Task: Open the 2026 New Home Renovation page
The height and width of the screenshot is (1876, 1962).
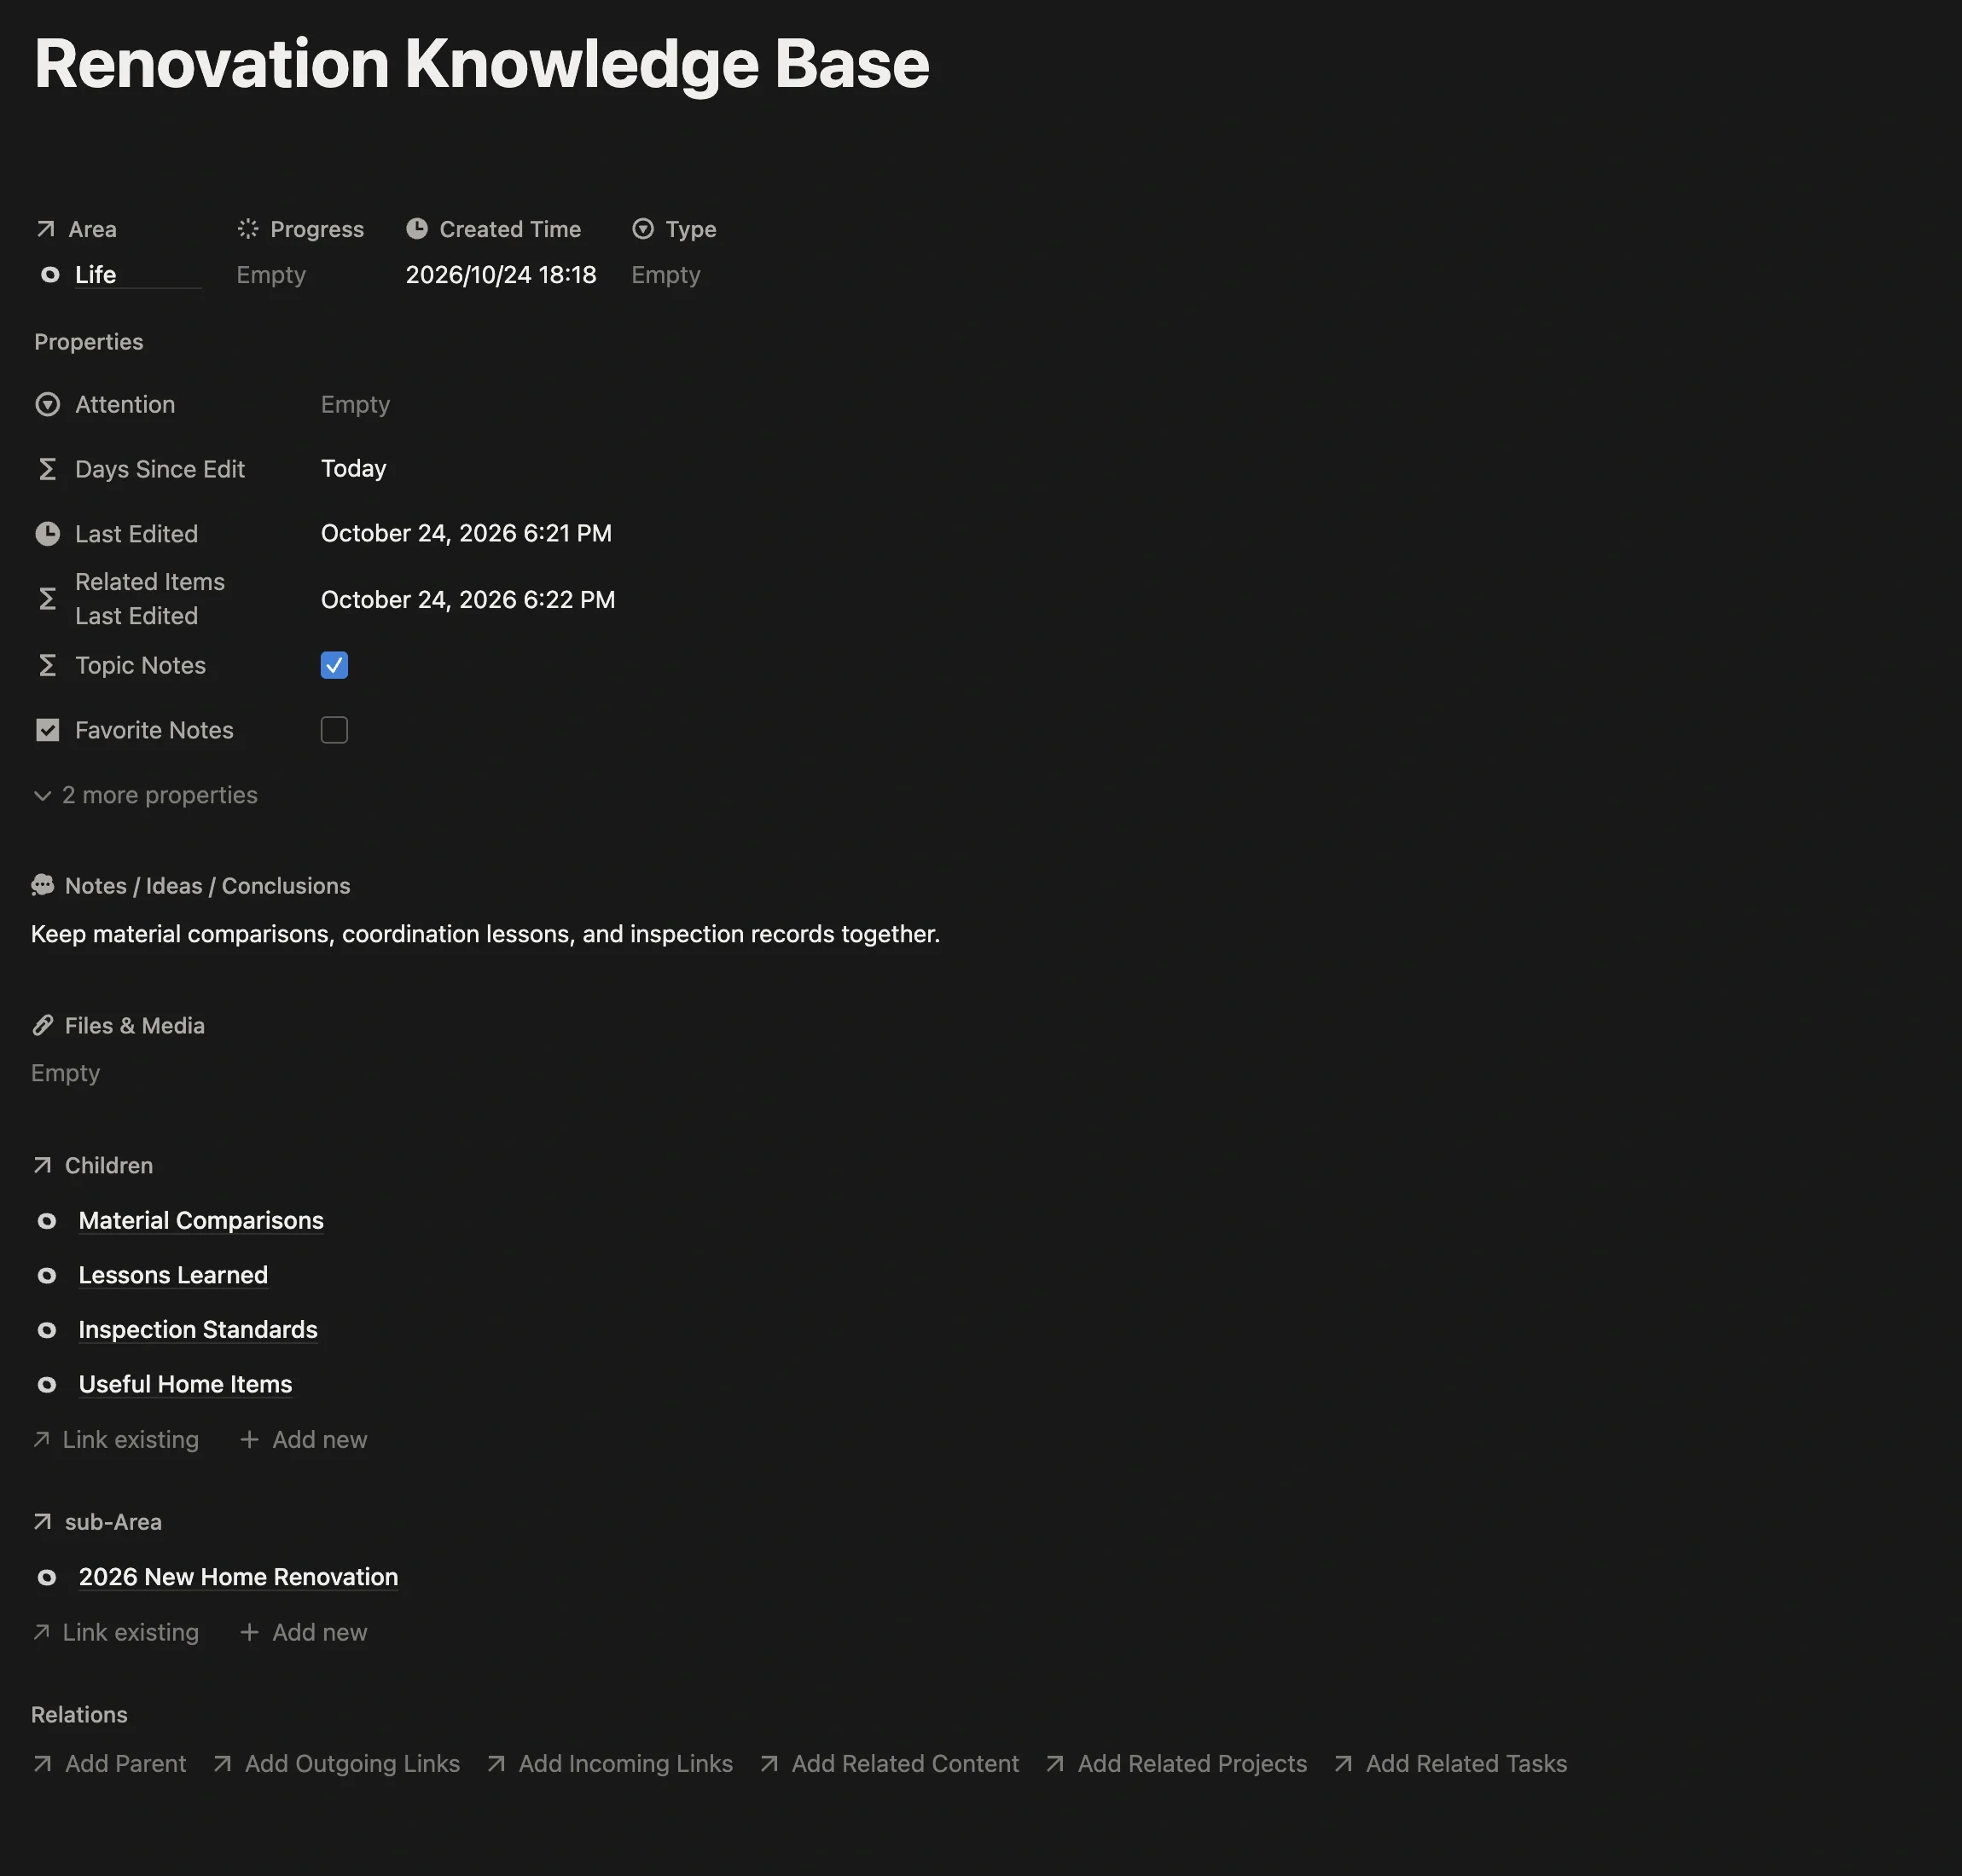Action: pyautogui.click(x=238, y=1577)
